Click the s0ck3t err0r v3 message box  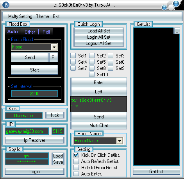(98, 104)
